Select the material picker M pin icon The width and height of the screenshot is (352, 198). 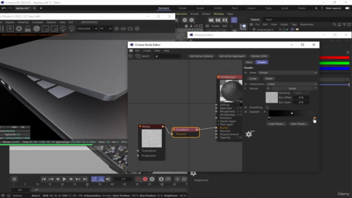pyautogui.click(x=71, y=29)
